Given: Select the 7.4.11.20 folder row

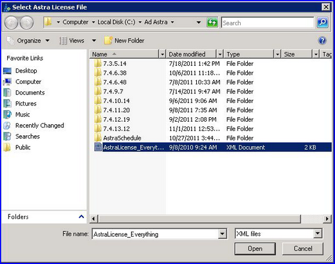Looking at the screenshot, I should tap(210, 110).
